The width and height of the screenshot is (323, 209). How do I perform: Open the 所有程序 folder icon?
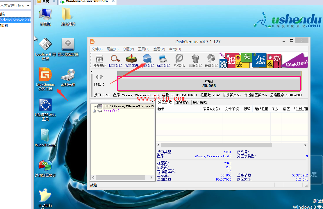pyautogui.click(x=68, y=17)
